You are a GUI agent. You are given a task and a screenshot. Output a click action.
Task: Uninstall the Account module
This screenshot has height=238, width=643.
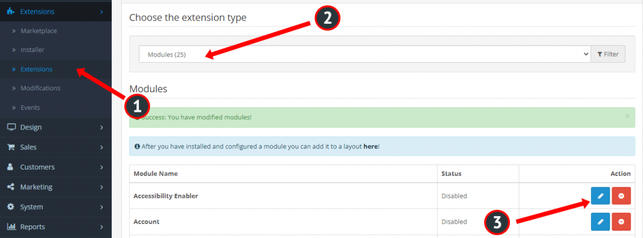pos(621,222)
